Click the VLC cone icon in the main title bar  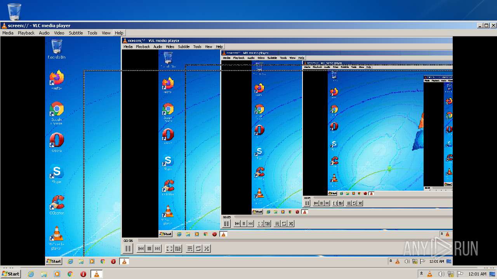click(x=4, y=26)
